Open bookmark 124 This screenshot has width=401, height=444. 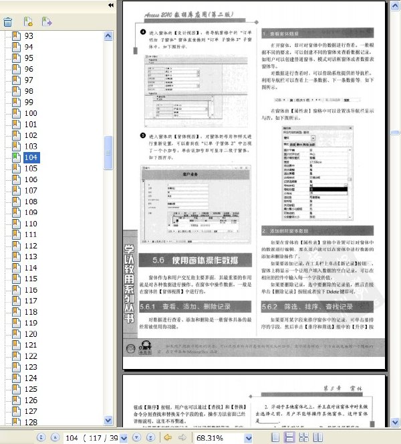pyautogui.click(x=31, y=378)
